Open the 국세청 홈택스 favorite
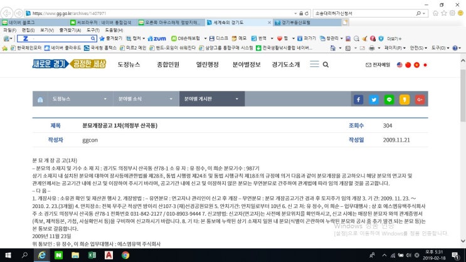 [x=100, y=48]
